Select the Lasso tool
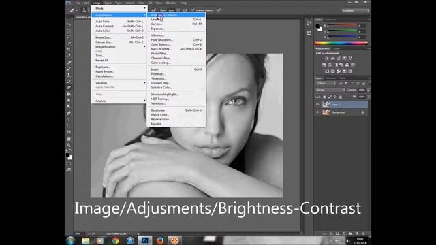Screen dimensions: 436x245 [69, 37]
